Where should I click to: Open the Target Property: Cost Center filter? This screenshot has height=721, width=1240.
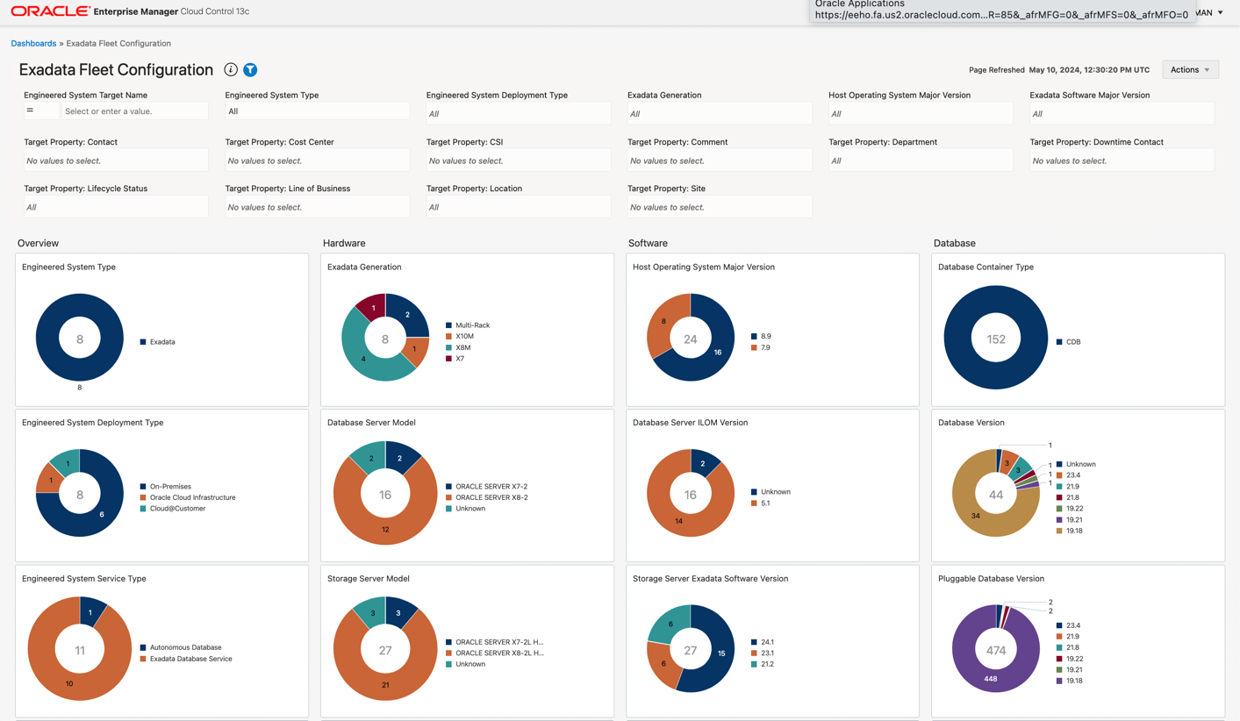[317, 161]
